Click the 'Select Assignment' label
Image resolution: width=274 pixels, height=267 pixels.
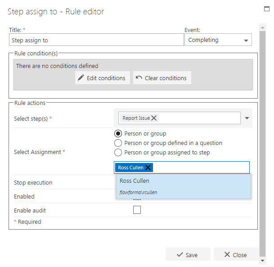(x=37, y=152)
